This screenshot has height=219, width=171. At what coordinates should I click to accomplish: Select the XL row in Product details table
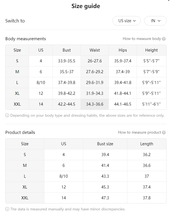[x=86, y=187]
